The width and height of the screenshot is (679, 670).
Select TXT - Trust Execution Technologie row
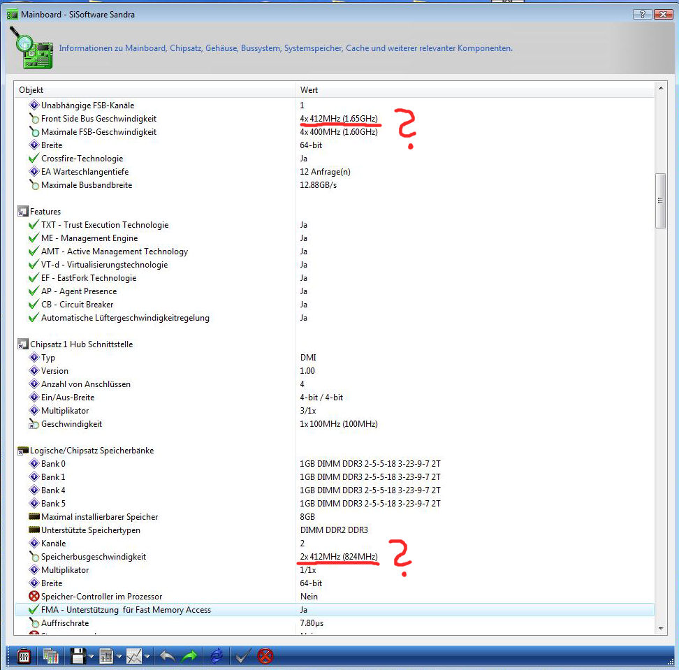coord(335,225)
